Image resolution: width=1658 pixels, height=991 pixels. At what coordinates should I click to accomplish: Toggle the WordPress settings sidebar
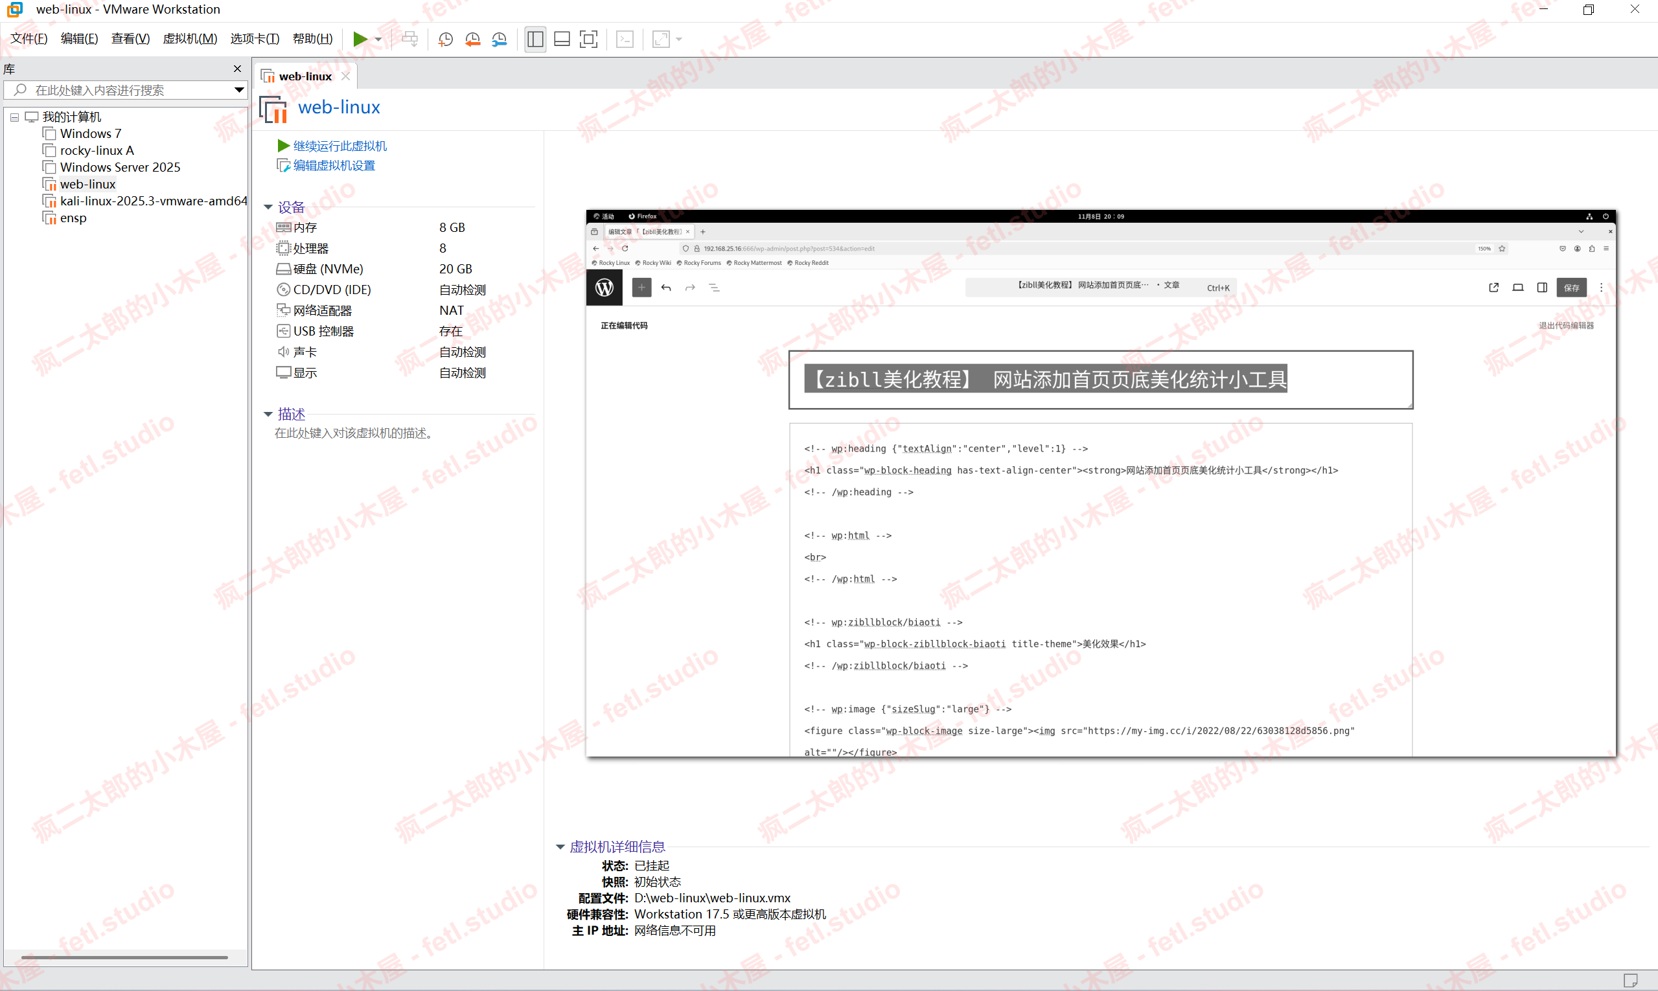tap(1543, 287)
